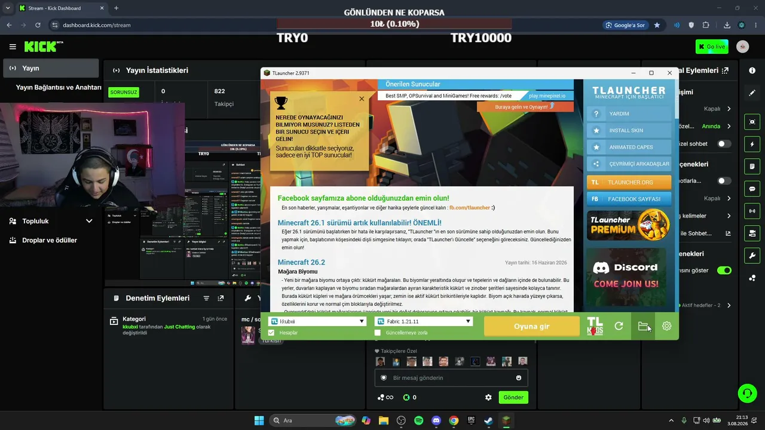The height and width of the screenshot is (430, 765).
Task: Open Epic Games Launcher from the taskbar
Action: point(471,420)
